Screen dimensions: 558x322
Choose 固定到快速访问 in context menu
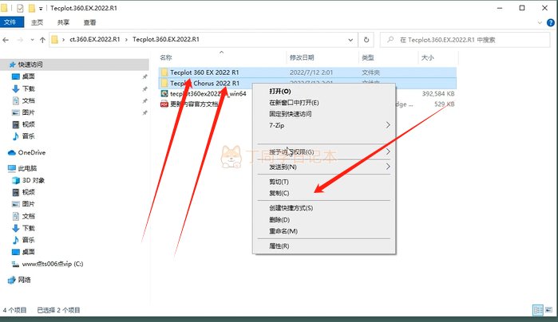[324, 114]
